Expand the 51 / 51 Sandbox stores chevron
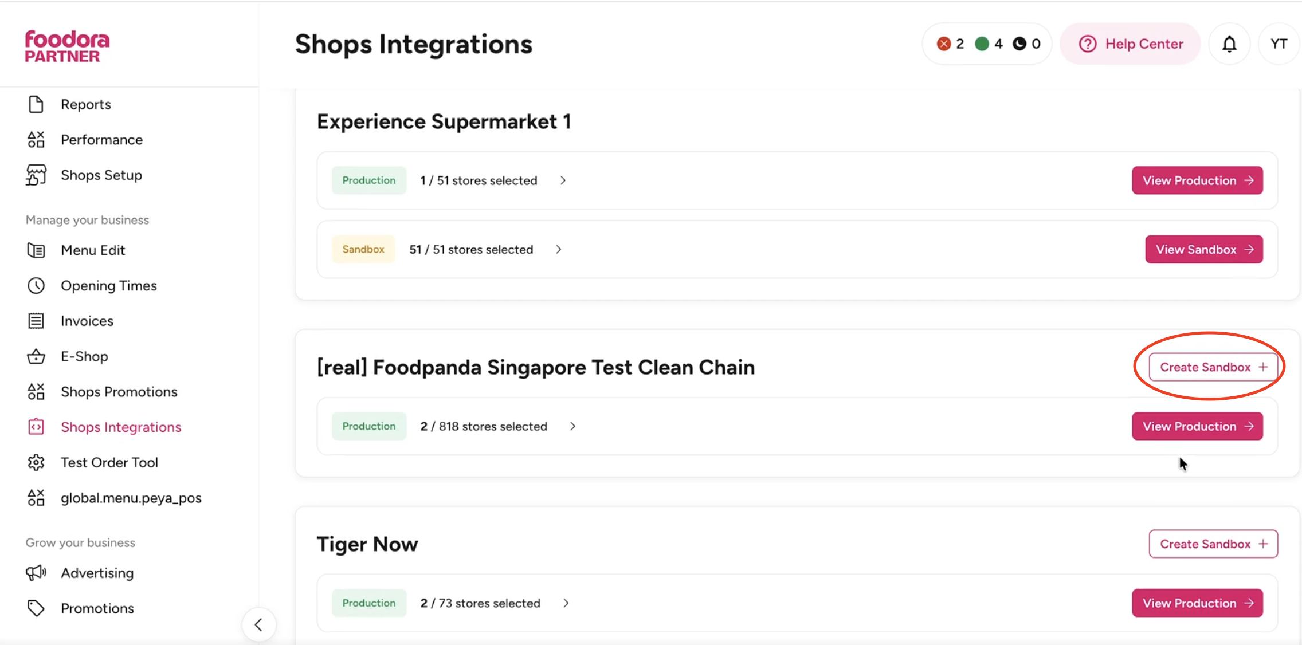 [559, 249]
